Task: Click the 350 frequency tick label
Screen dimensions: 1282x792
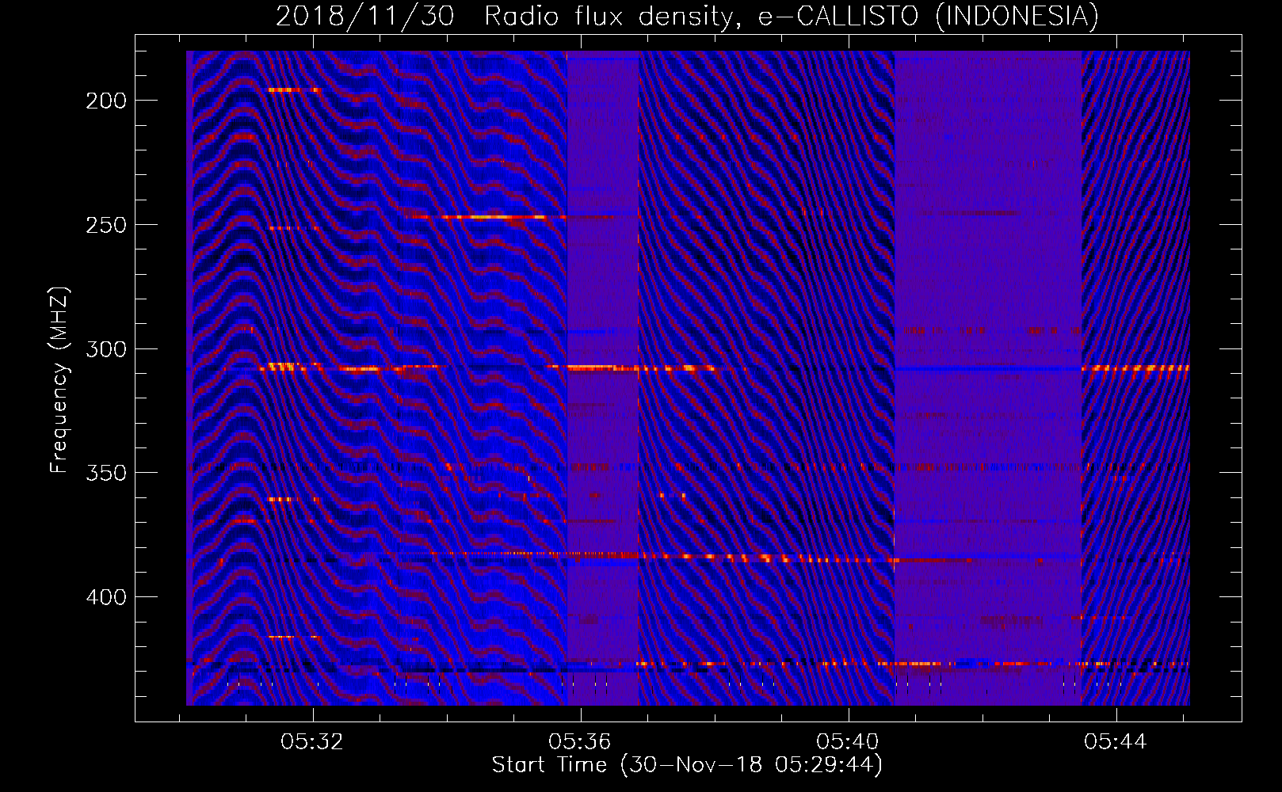Action: [106, 473]
